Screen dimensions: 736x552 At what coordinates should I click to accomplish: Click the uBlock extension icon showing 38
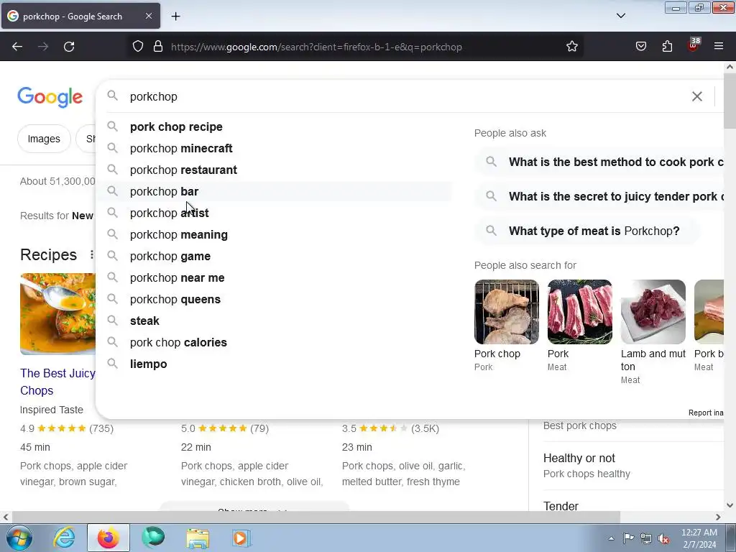coord(694,45)
